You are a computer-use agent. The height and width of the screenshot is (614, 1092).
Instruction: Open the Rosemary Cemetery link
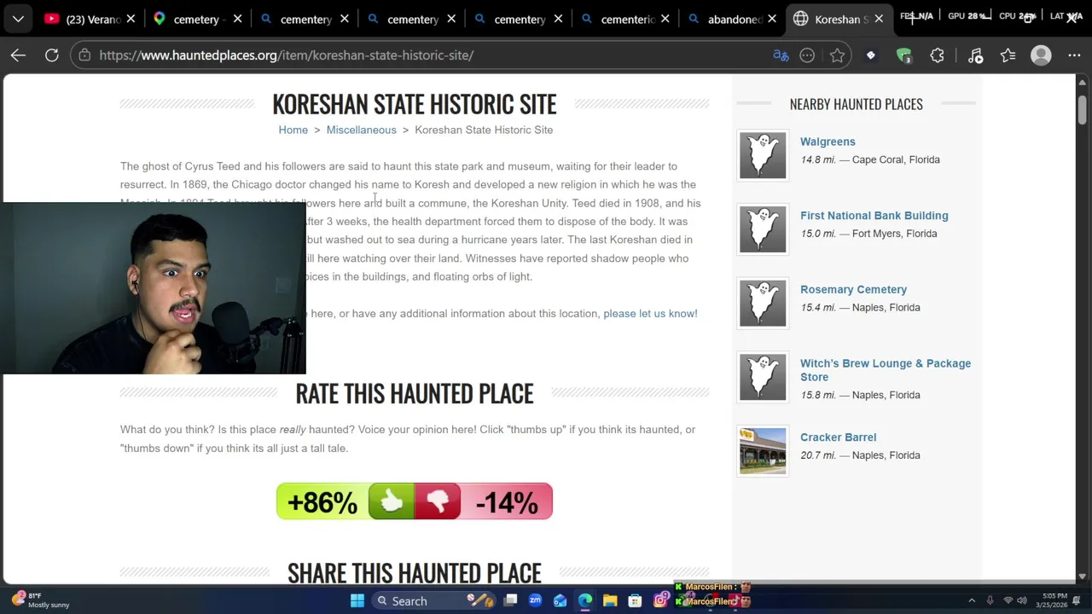853,290
